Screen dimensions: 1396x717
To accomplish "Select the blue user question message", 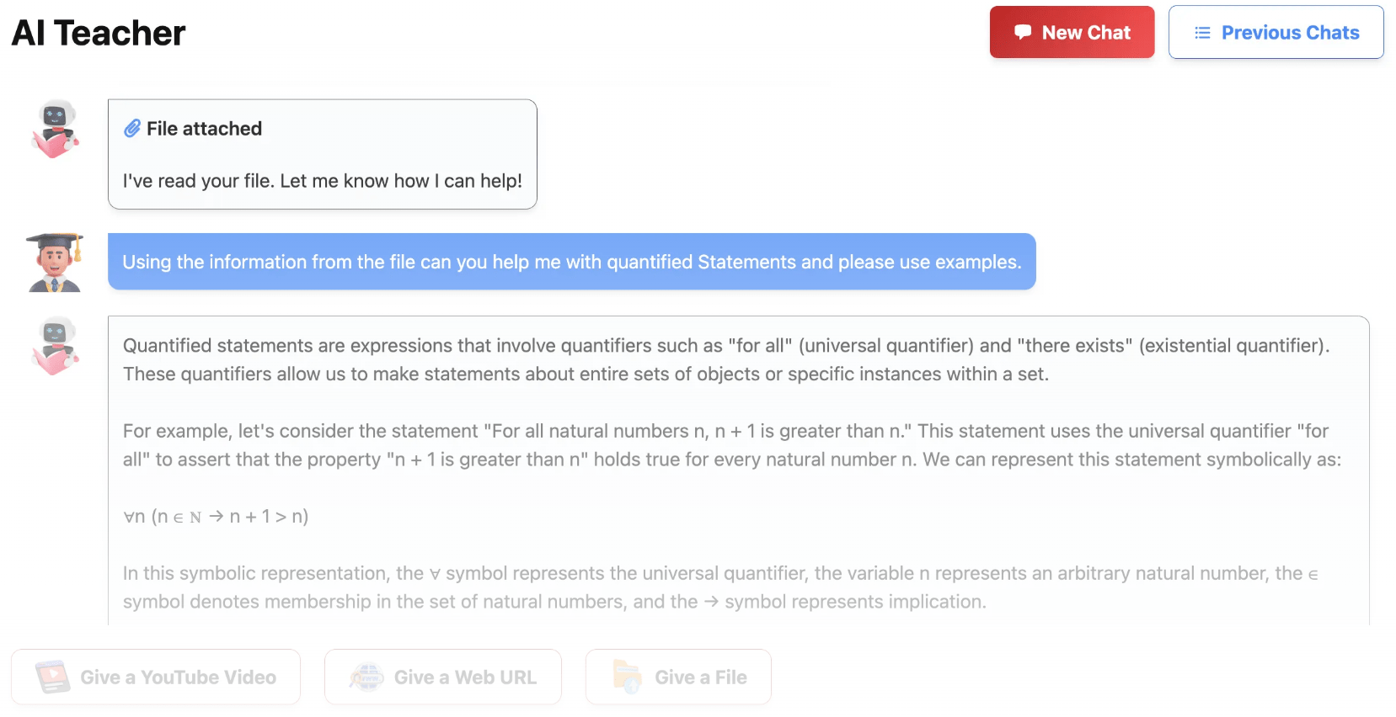I will pyautogui.click(x=571, y=262).
